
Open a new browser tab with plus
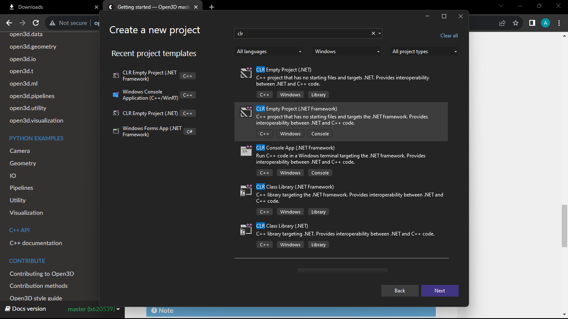tap(212, 7)
